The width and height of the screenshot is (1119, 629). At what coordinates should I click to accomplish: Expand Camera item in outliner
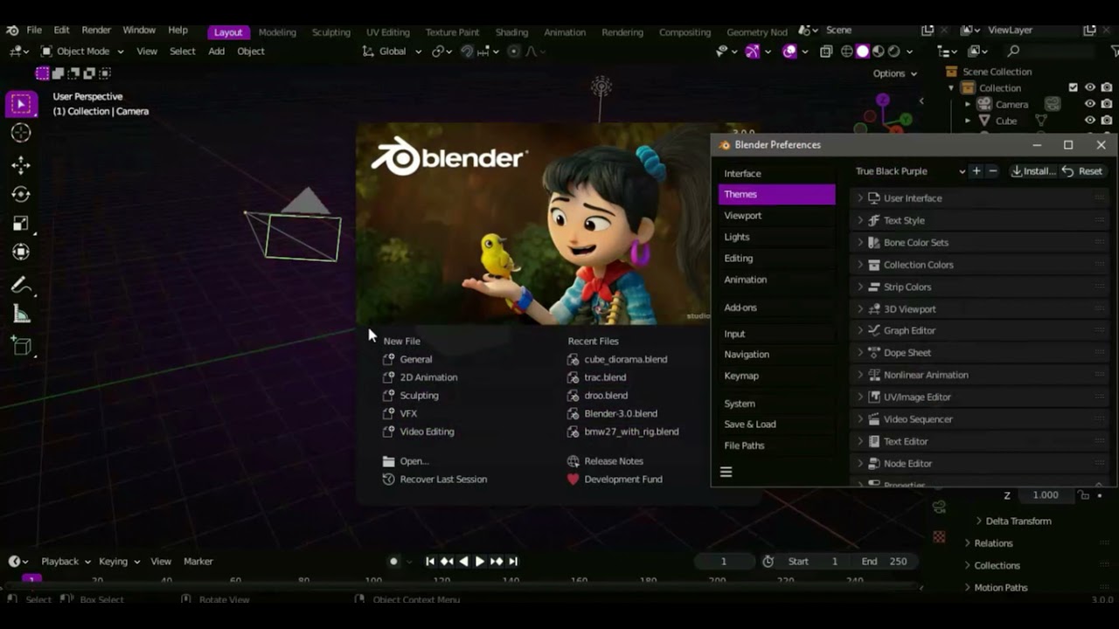click(x=968, y=104)
